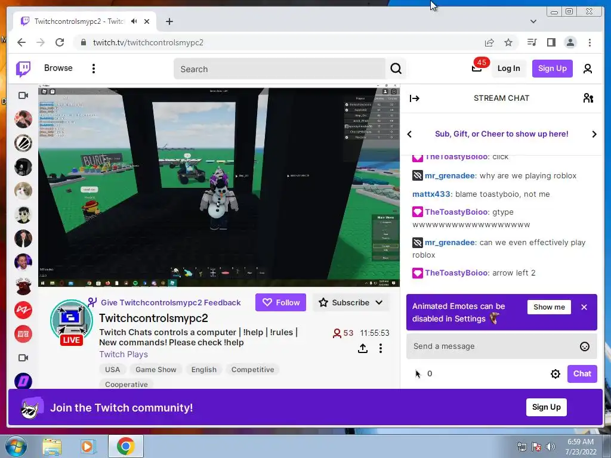This screenshot has width=611, height=458.
Task: Send message with the Chat button
Action: [x=582, y=374]
